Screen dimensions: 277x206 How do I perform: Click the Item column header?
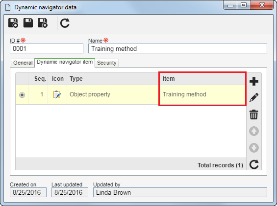pyautogui.click(x=202, y=79)
